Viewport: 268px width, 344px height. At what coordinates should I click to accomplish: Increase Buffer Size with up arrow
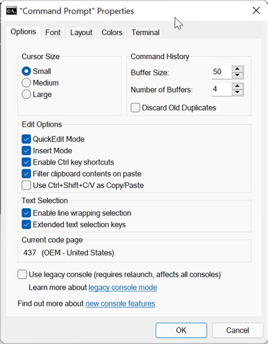coord(237,69)
